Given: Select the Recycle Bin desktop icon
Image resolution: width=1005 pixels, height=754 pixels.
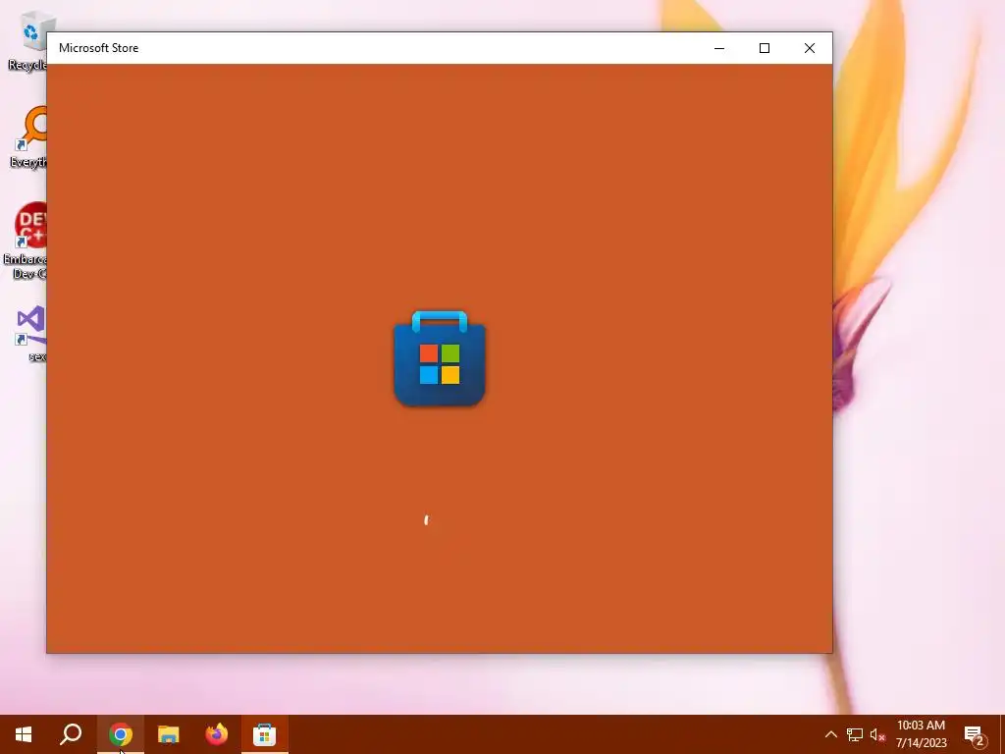Looking at the screenshot, I should click(26, 41).
